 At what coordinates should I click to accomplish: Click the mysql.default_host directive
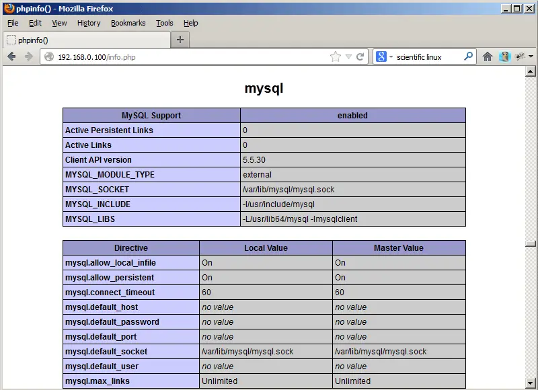(x=131, y=307)
